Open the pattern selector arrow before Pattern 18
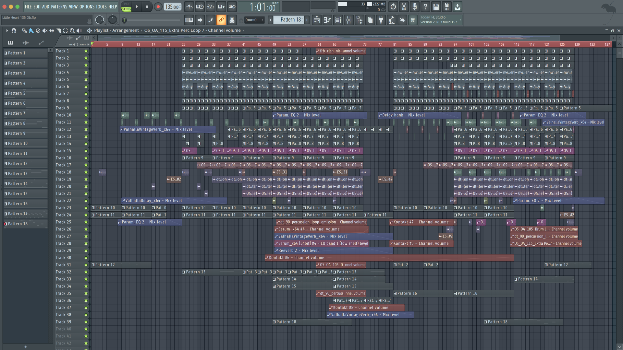Image resolution: width=623 pixels, height=350 pixels. (270, 20)
